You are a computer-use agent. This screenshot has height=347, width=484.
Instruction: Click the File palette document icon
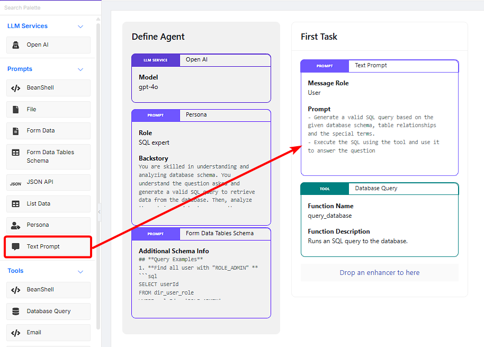[15, 110]
